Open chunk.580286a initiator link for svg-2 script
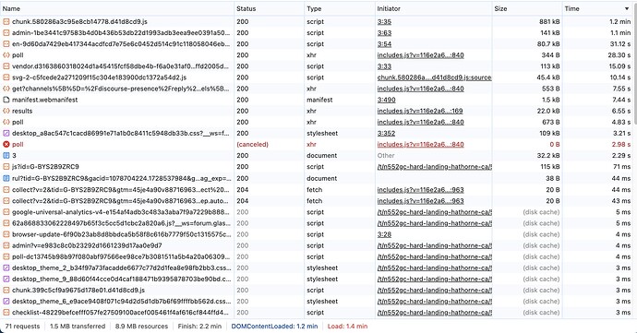This screenshot has height=333, width=637. click(434, 77)
